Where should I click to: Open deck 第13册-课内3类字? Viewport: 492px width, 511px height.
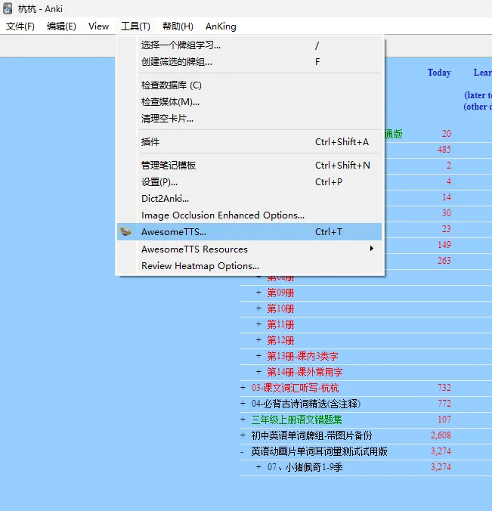coord(303,356)
